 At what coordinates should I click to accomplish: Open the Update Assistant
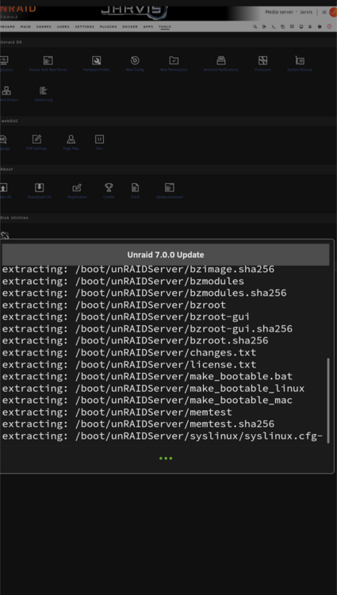click(x=170, y=191)
